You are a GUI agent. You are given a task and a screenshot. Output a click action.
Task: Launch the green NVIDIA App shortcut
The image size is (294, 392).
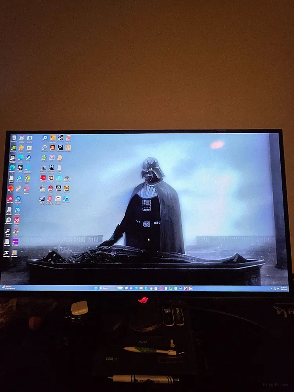13,147
